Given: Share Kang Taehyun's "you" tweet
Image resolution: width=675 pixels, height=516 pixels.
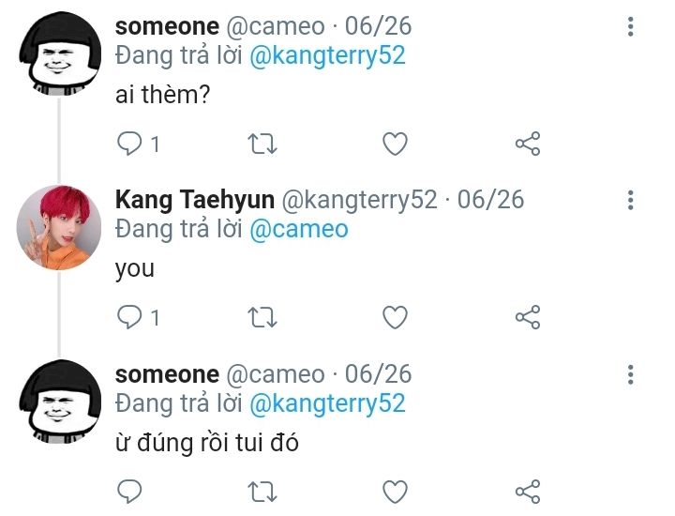Looking at the screenshot, I should [x=528, y=317].
